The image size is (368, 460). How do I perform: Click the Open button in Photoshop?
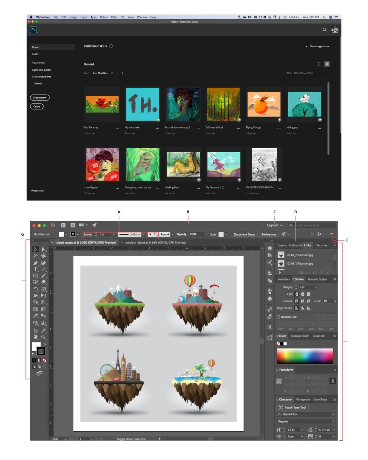point(37,107)
